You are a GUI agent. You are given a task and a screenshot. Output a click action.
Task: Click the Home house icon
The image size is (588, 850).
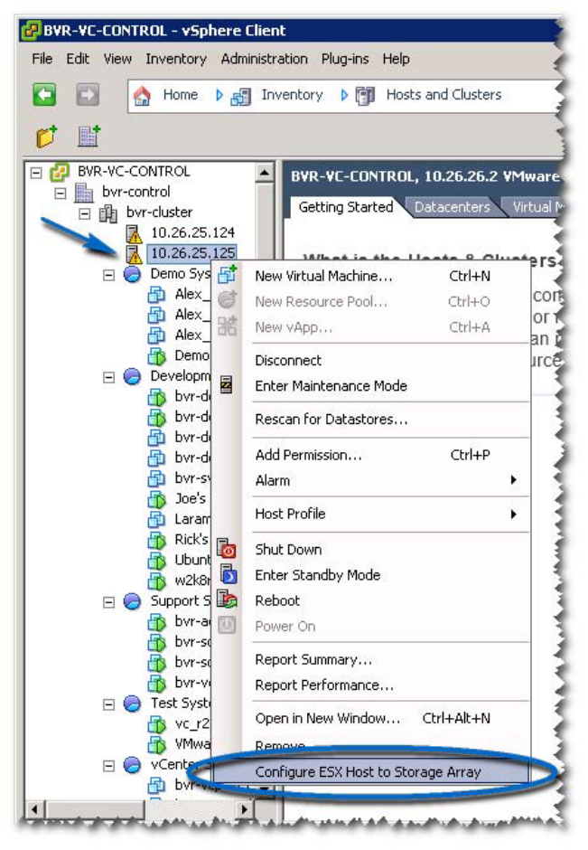click(142, 96)
